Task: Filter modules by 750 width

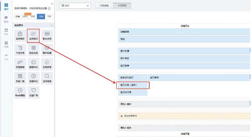Action: (49, 16)
